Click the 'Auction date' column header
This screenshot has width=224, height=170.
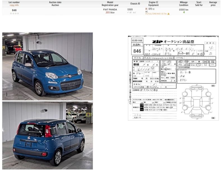click(x=55, y=3)
